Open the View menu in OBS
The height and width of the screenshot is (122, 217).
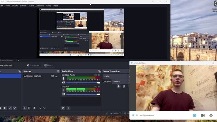7,6
